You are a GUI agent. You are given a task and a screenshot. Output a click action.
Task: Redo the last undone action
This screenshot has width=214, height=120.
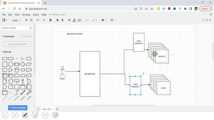pyautogui.click(x=43, y=20)
